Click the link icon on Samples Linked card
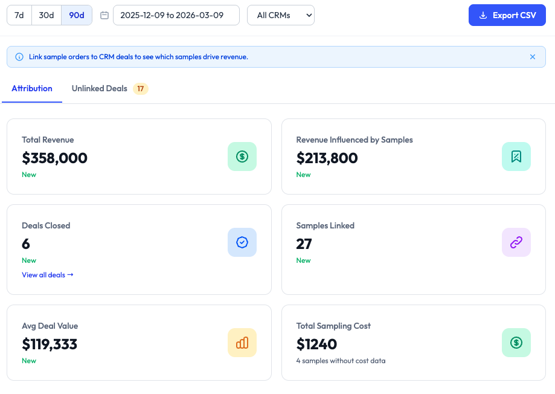The width and height of the screenshot is (555, 394). pos(516,242)
